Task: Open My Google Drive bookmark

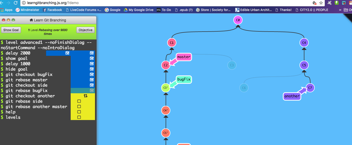Action: click(138, 10)
